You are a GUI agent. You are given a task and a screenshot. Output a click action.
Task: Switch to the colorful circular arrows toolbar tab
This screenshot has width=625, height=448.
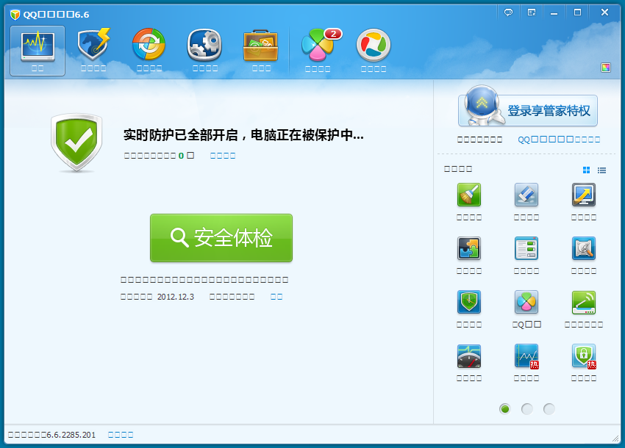tap(149, 47)
